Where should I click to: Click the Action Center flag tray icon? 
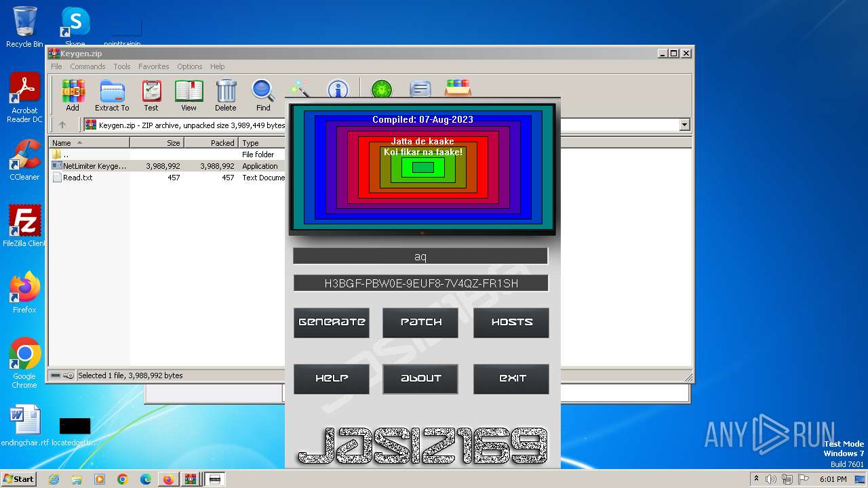tap(804, 479)
